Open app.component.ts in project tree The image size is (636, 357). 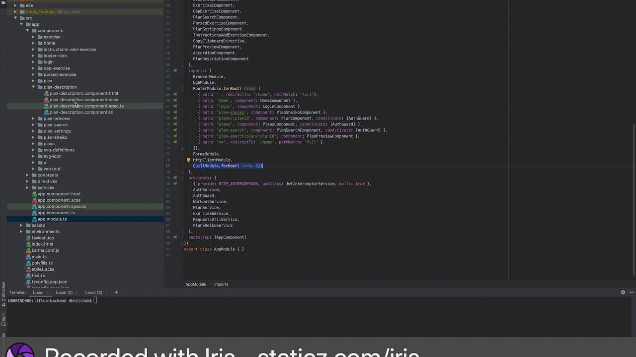click(x=56, y=213)
